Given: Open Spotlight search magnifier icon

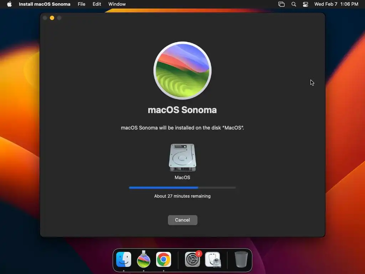Looking at the screenshot, I should point(294,4).
